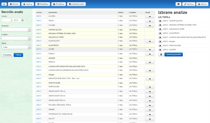Remove LAHKOHLAPNI AROMATSKI OGLJIKOVODIKI (BTX) from selected

pos(160,37)
